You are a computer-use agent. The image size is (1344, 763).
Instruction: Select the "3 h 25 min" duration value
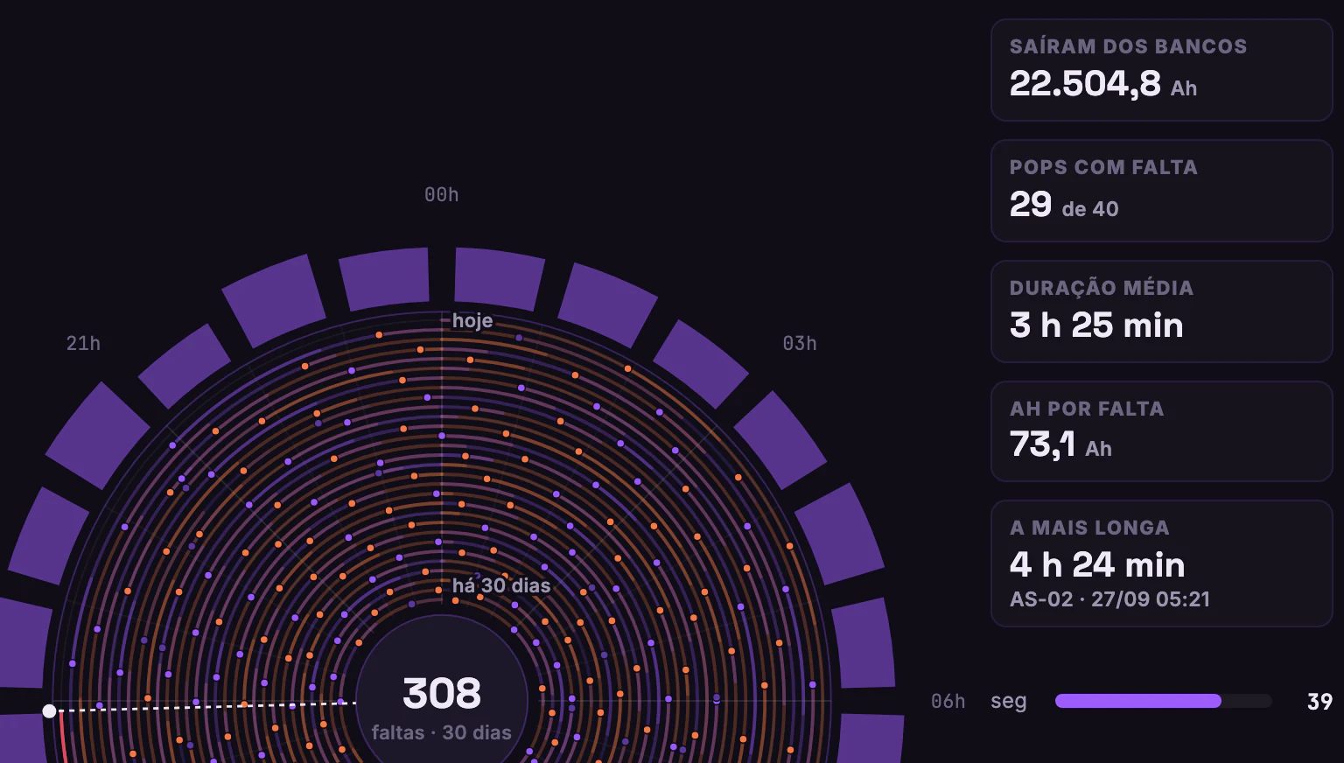[x=1096, y=325]
